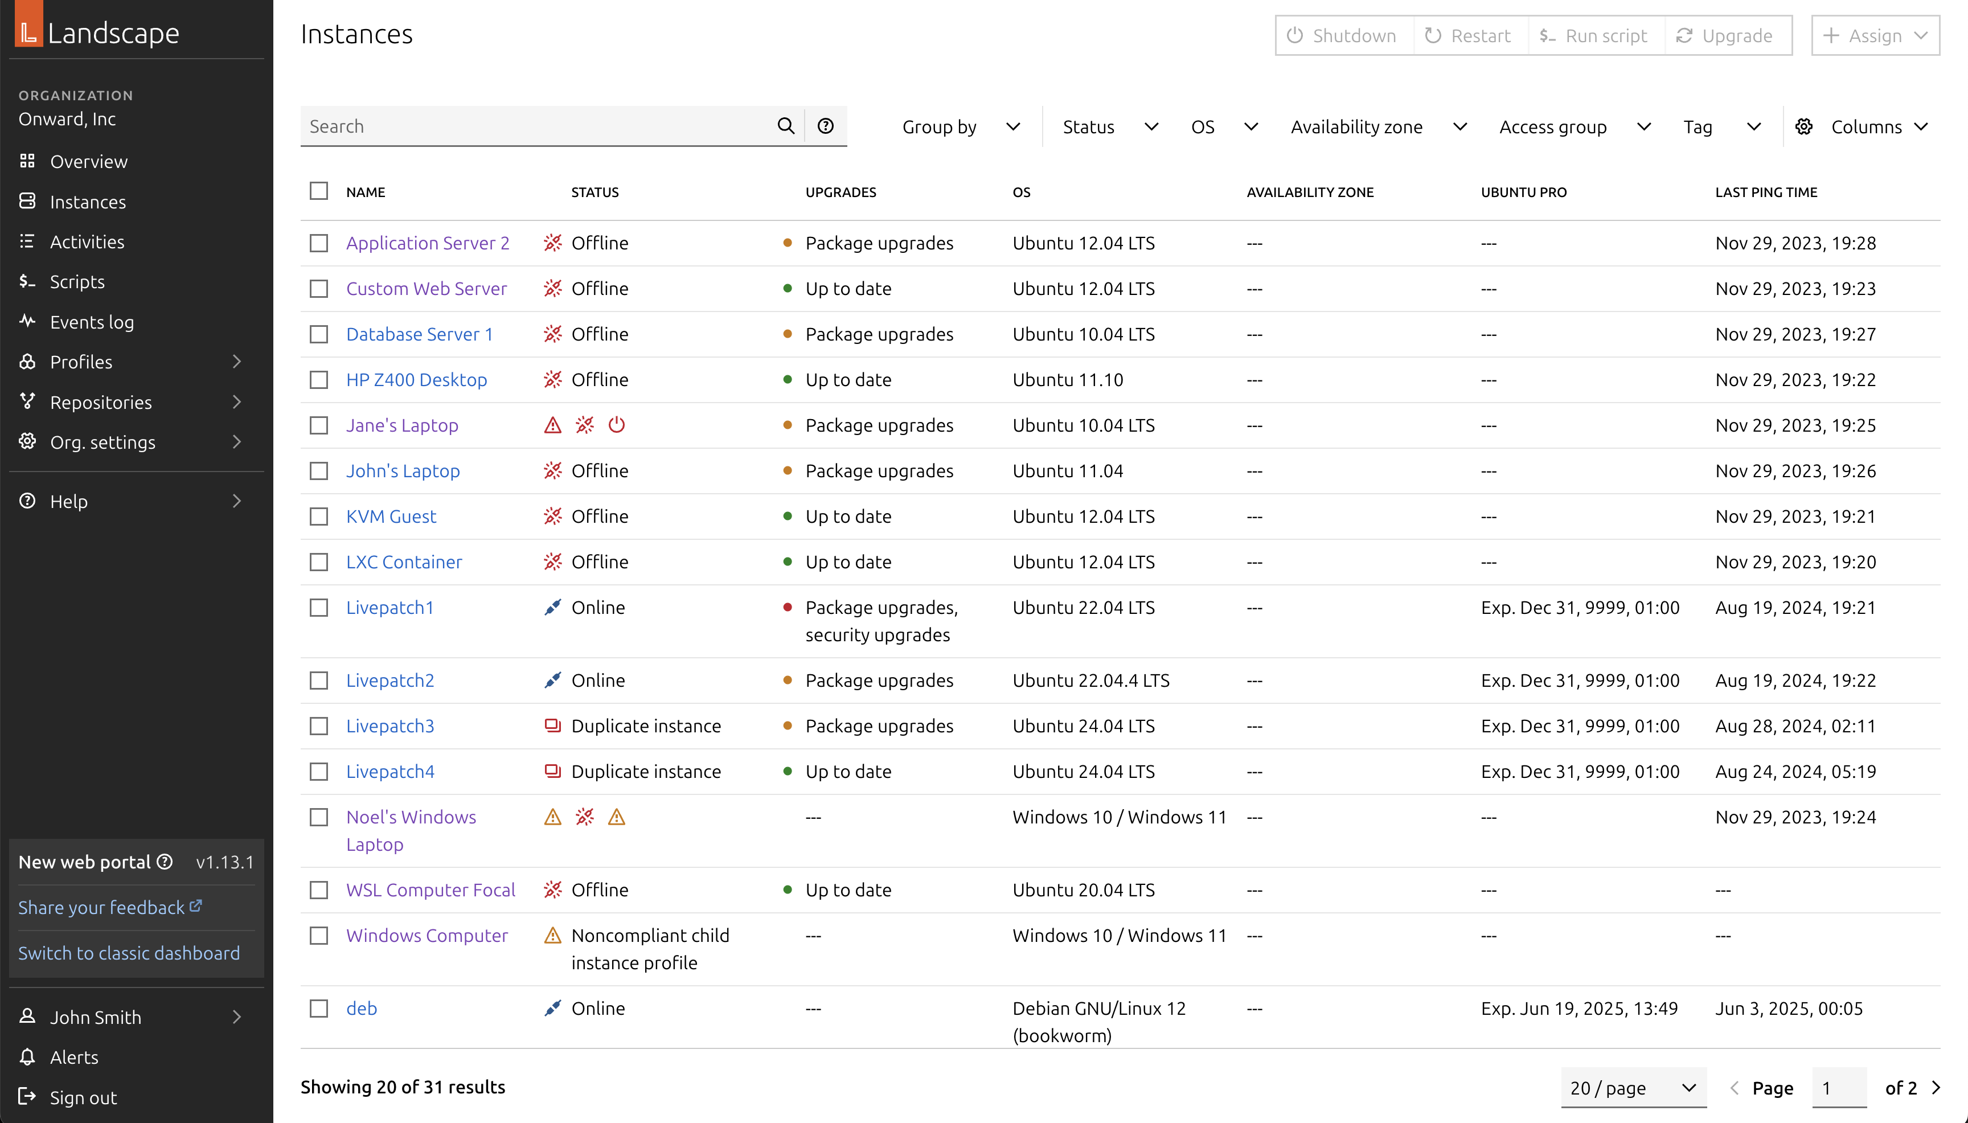Open the Columns dropdown

pos(1862,126)
